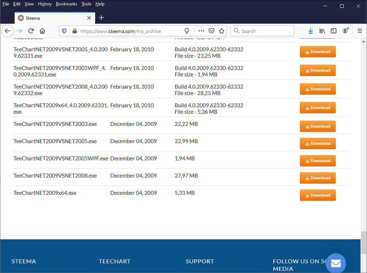Show downloads progress panel
367x273 pixels.
311,31
